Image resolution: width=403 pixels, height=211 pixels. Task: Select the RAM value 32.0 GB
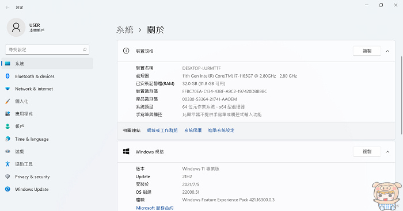[x=204, y=83]
